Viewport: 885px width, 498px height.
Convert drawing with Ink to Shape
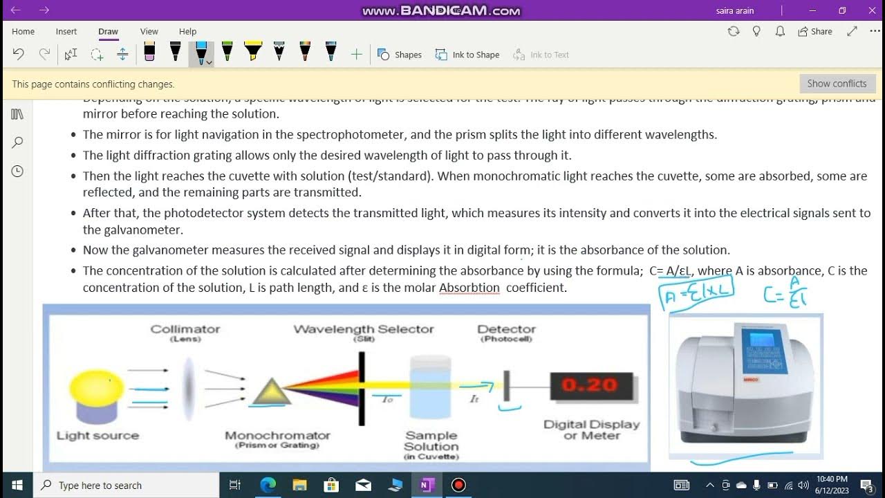[467, 55]
